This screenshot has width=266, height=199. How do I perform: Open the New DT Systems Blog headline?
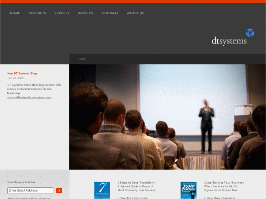click(22, 73)
